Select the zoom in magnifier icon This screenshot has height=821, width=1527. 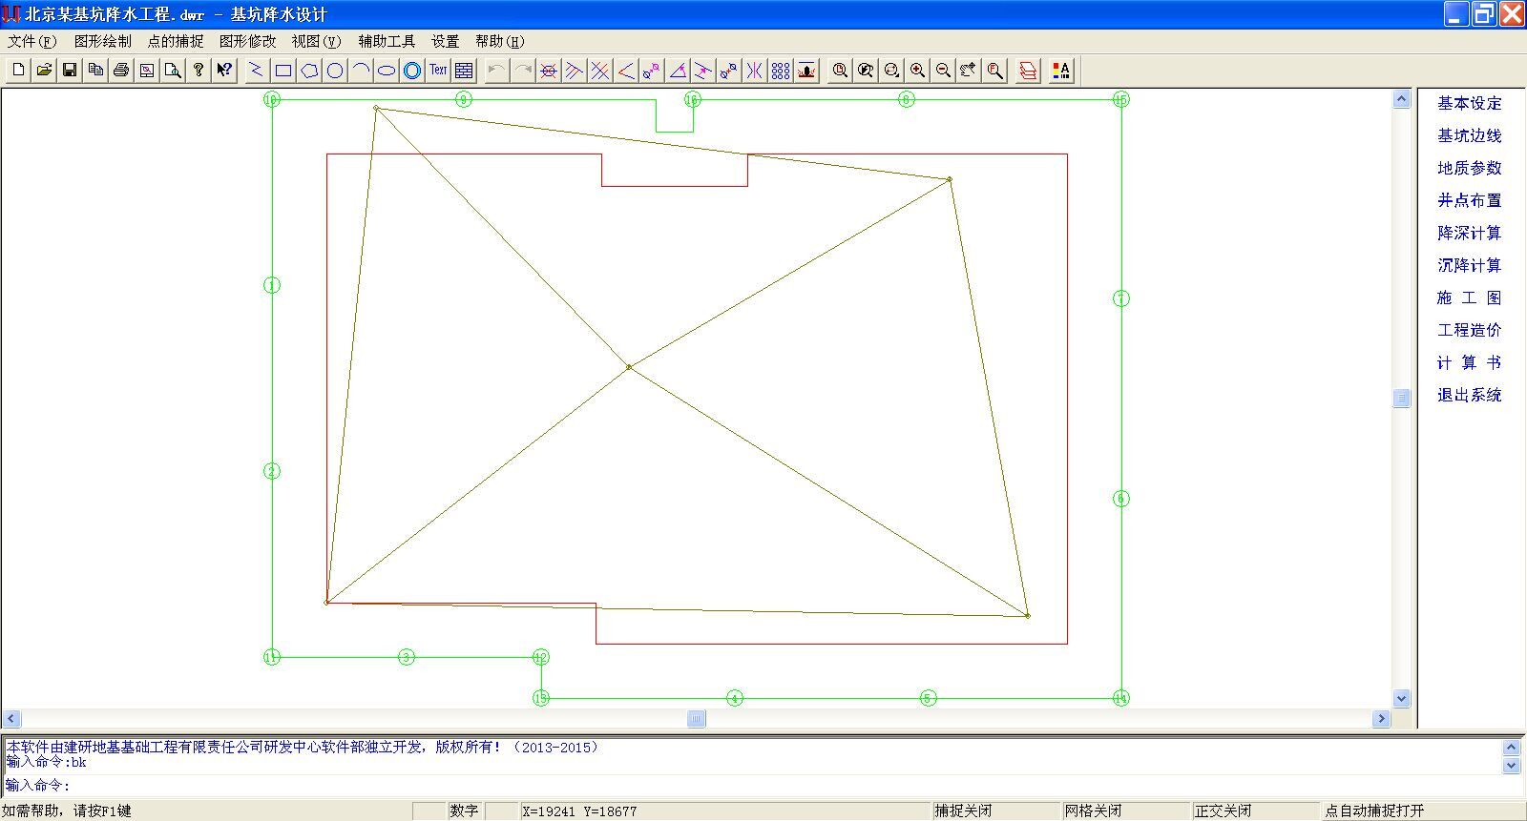917,71
